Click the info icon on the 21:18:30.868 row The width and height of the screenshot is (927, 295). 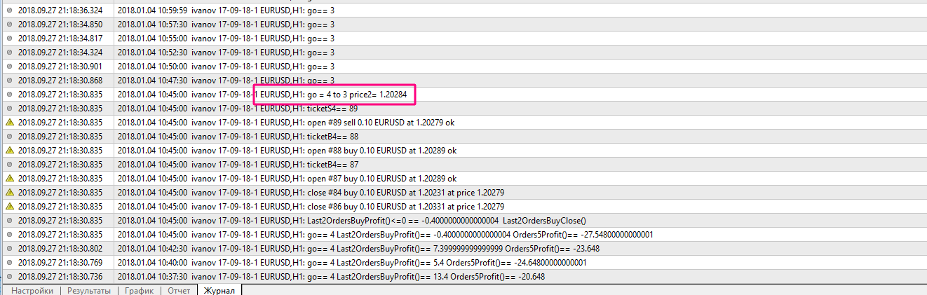tap(9, 81)
